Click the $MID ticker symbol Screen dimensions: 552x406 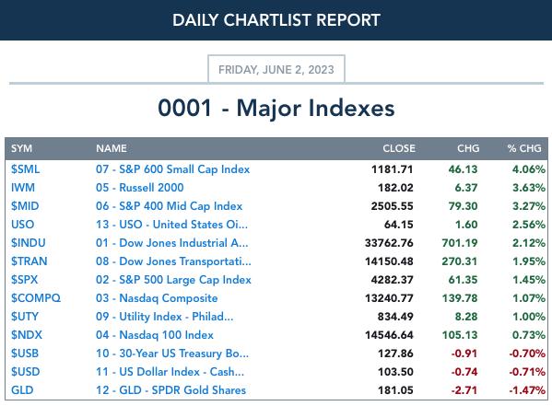tap(25, 206)
